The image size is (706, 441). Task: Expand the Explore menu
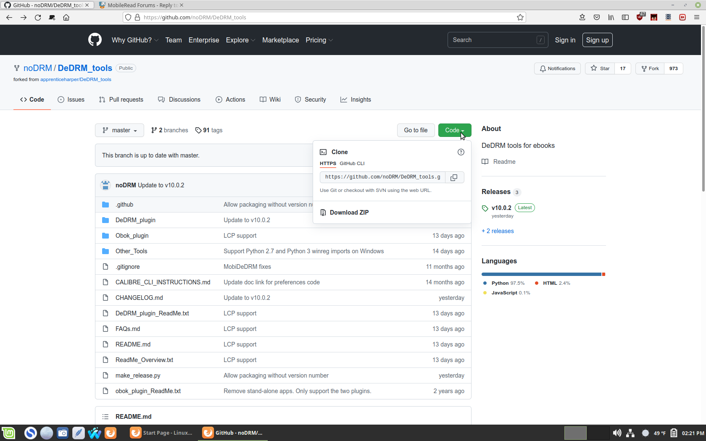point(240,40)
